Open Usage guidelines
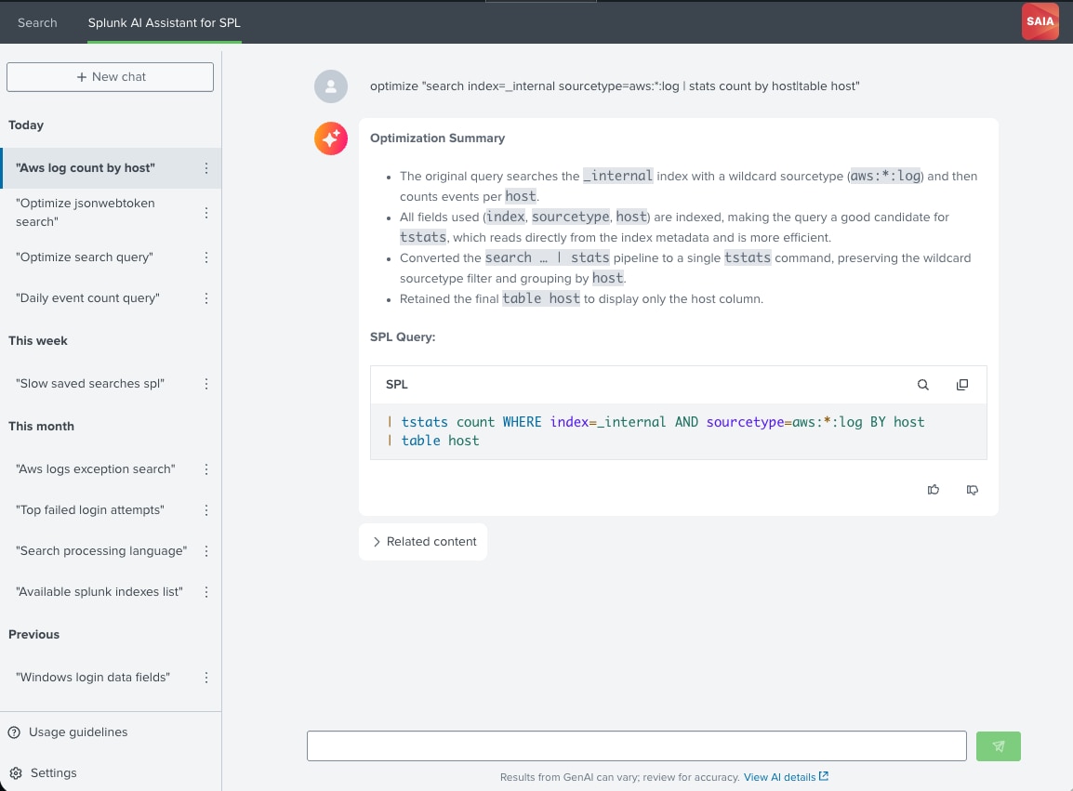The image size is (1073, 791). point(77,732)
